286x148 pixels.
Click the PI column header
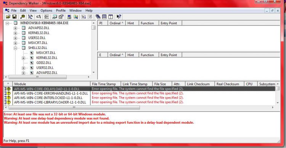(x=103, y=23)
